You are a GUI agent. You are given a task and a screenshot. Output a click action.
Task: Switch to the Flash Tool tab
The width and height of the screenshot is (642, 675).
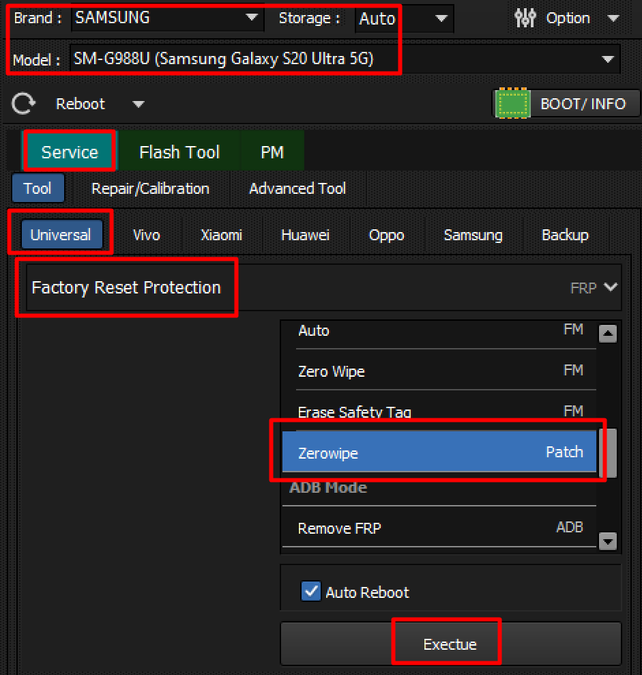point(179,152)
